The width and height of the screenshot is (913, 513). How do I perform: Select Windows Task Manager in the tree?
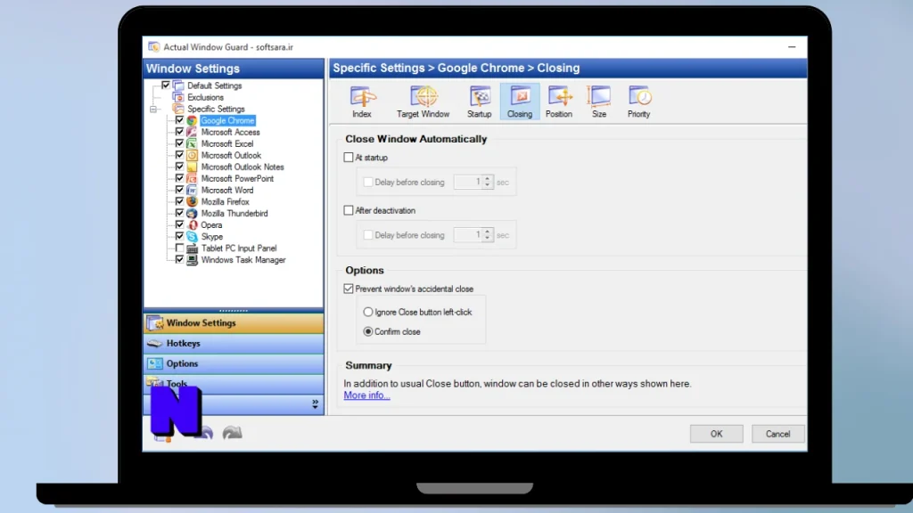[243, 260]
